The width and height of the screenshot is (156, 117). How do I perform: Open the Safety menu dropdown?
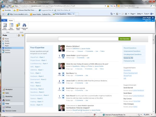click(x=140, y=14)
